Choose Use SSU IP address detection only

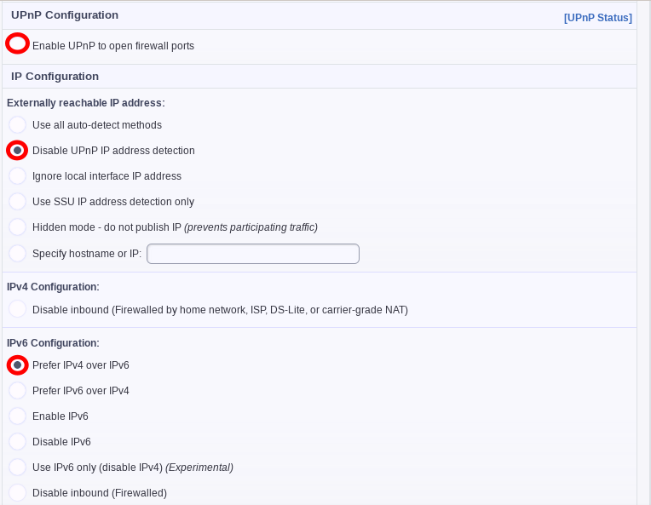[17, 202]
